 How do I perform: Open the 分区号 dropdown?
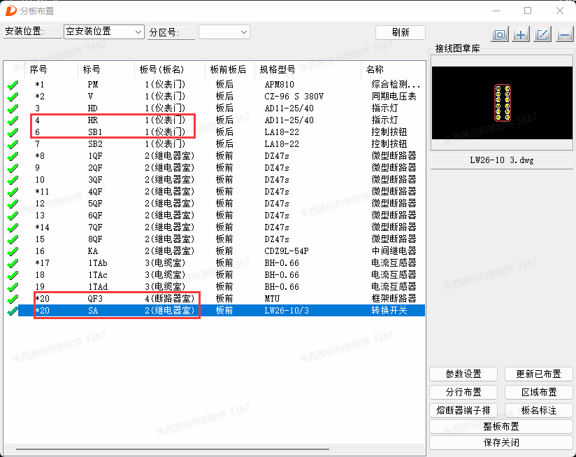point(224,32)
